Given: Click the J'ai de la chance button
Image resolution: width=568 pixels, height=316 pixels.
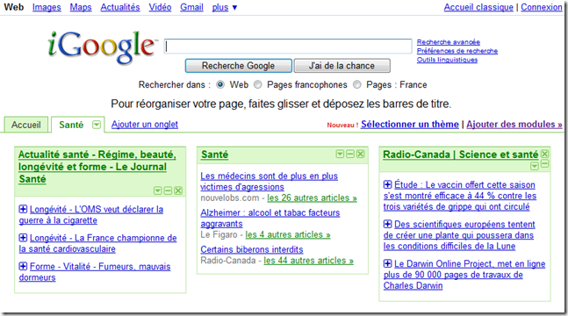Looking at the screenshot, I should 342,66.
